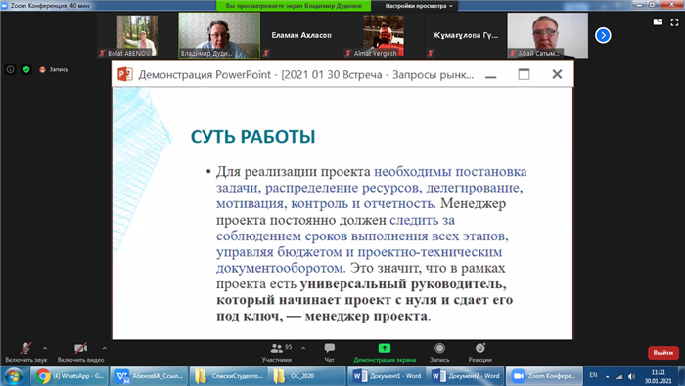Show next participants with the blue arrow
Screen dimensions: 685x386
point(603,35)
